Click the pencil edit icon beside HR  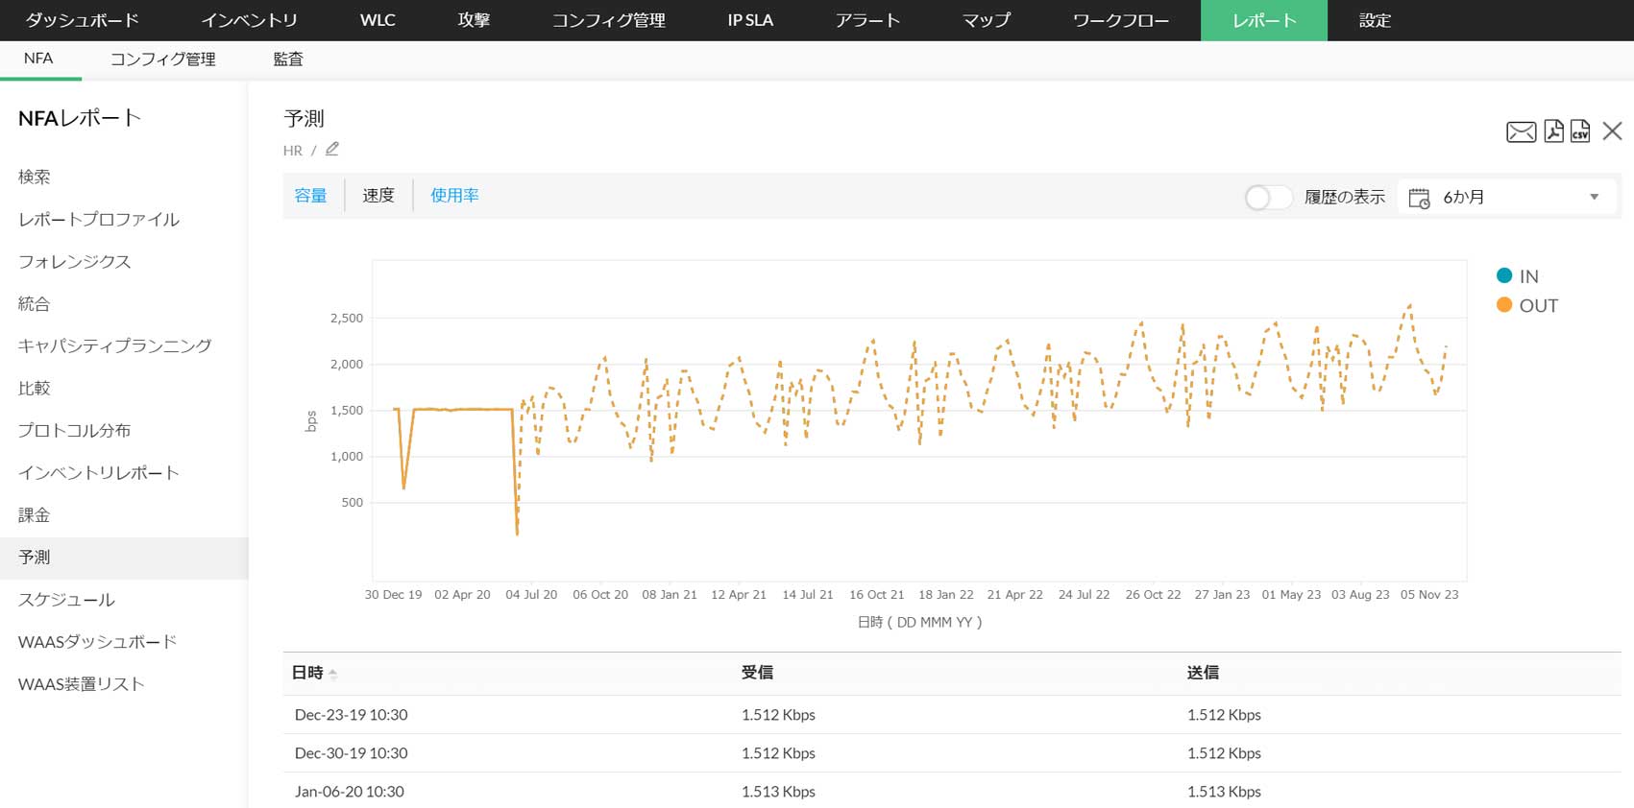(332, 149)
